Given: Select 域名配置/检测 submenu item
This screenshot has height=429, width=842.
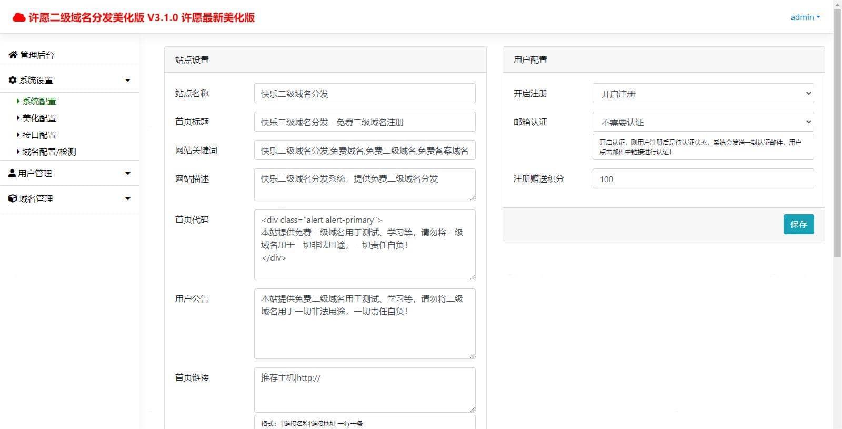Looking at the screenshot, I should tap(49, 152).
